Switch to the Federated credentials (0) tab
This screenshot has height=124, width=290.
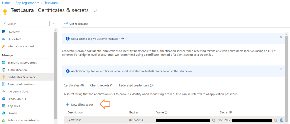tap(136, 85)
